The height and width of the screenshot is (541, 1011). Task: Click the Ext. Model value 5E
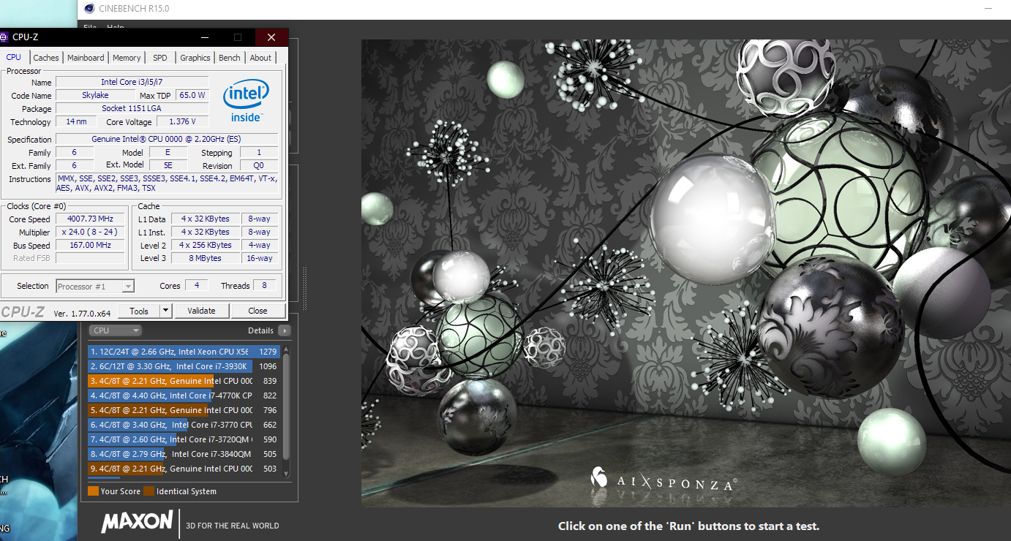168,166
